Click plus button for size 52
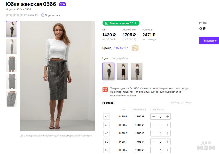The height and width of the screenshot is (154, 219). click(167, 150)
